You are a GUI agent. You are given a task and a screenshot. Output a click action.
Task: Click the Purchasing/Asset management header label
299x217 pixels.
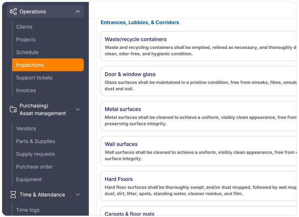(x=43, y=109)
